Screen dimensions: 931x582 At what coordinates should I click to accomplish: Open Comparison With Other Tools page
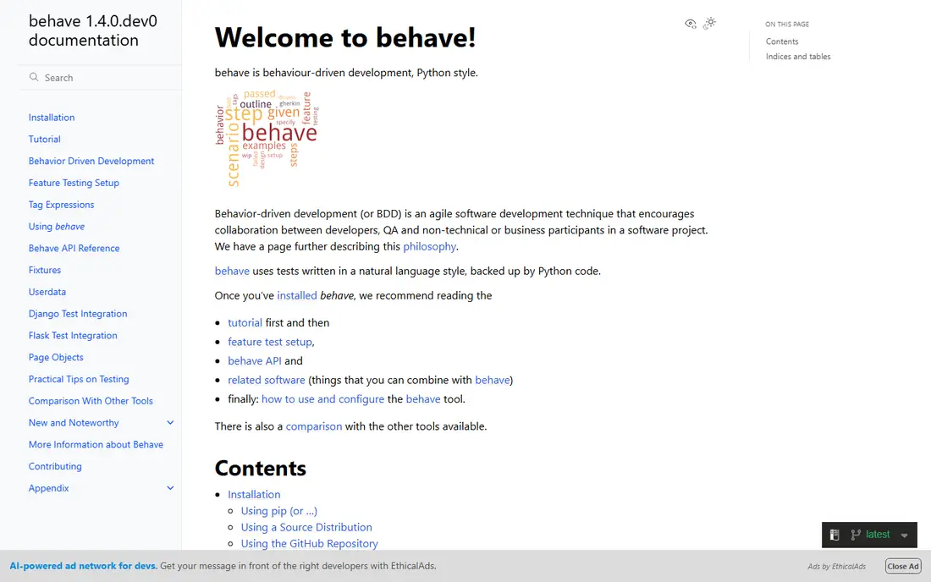point(91,401)
